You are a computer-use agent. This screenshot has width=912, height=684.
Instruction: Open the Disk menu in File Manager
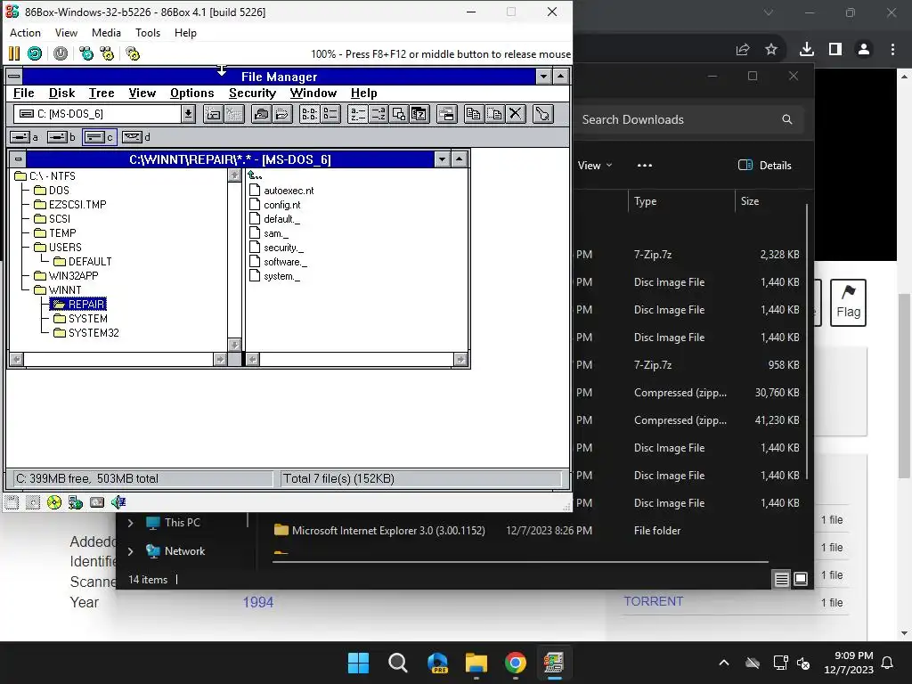pyautogui.click(x=61, y=93)
